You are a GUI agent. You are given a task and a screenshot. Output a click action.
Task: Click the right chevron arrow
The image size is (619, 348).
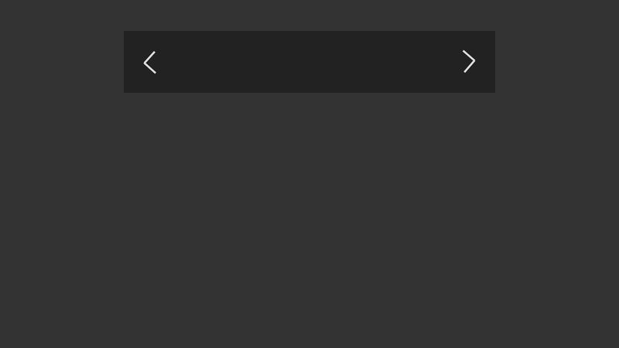[x=469, y=61]
